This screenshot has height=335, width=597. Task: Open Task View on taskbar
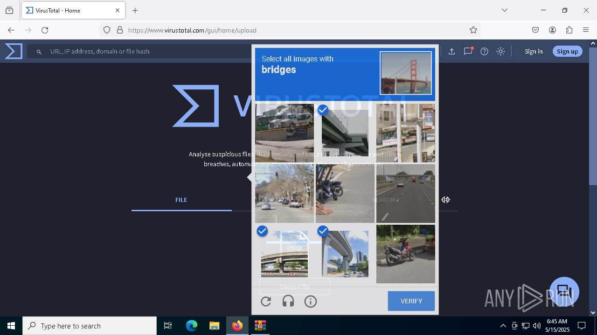click(168, 326)
